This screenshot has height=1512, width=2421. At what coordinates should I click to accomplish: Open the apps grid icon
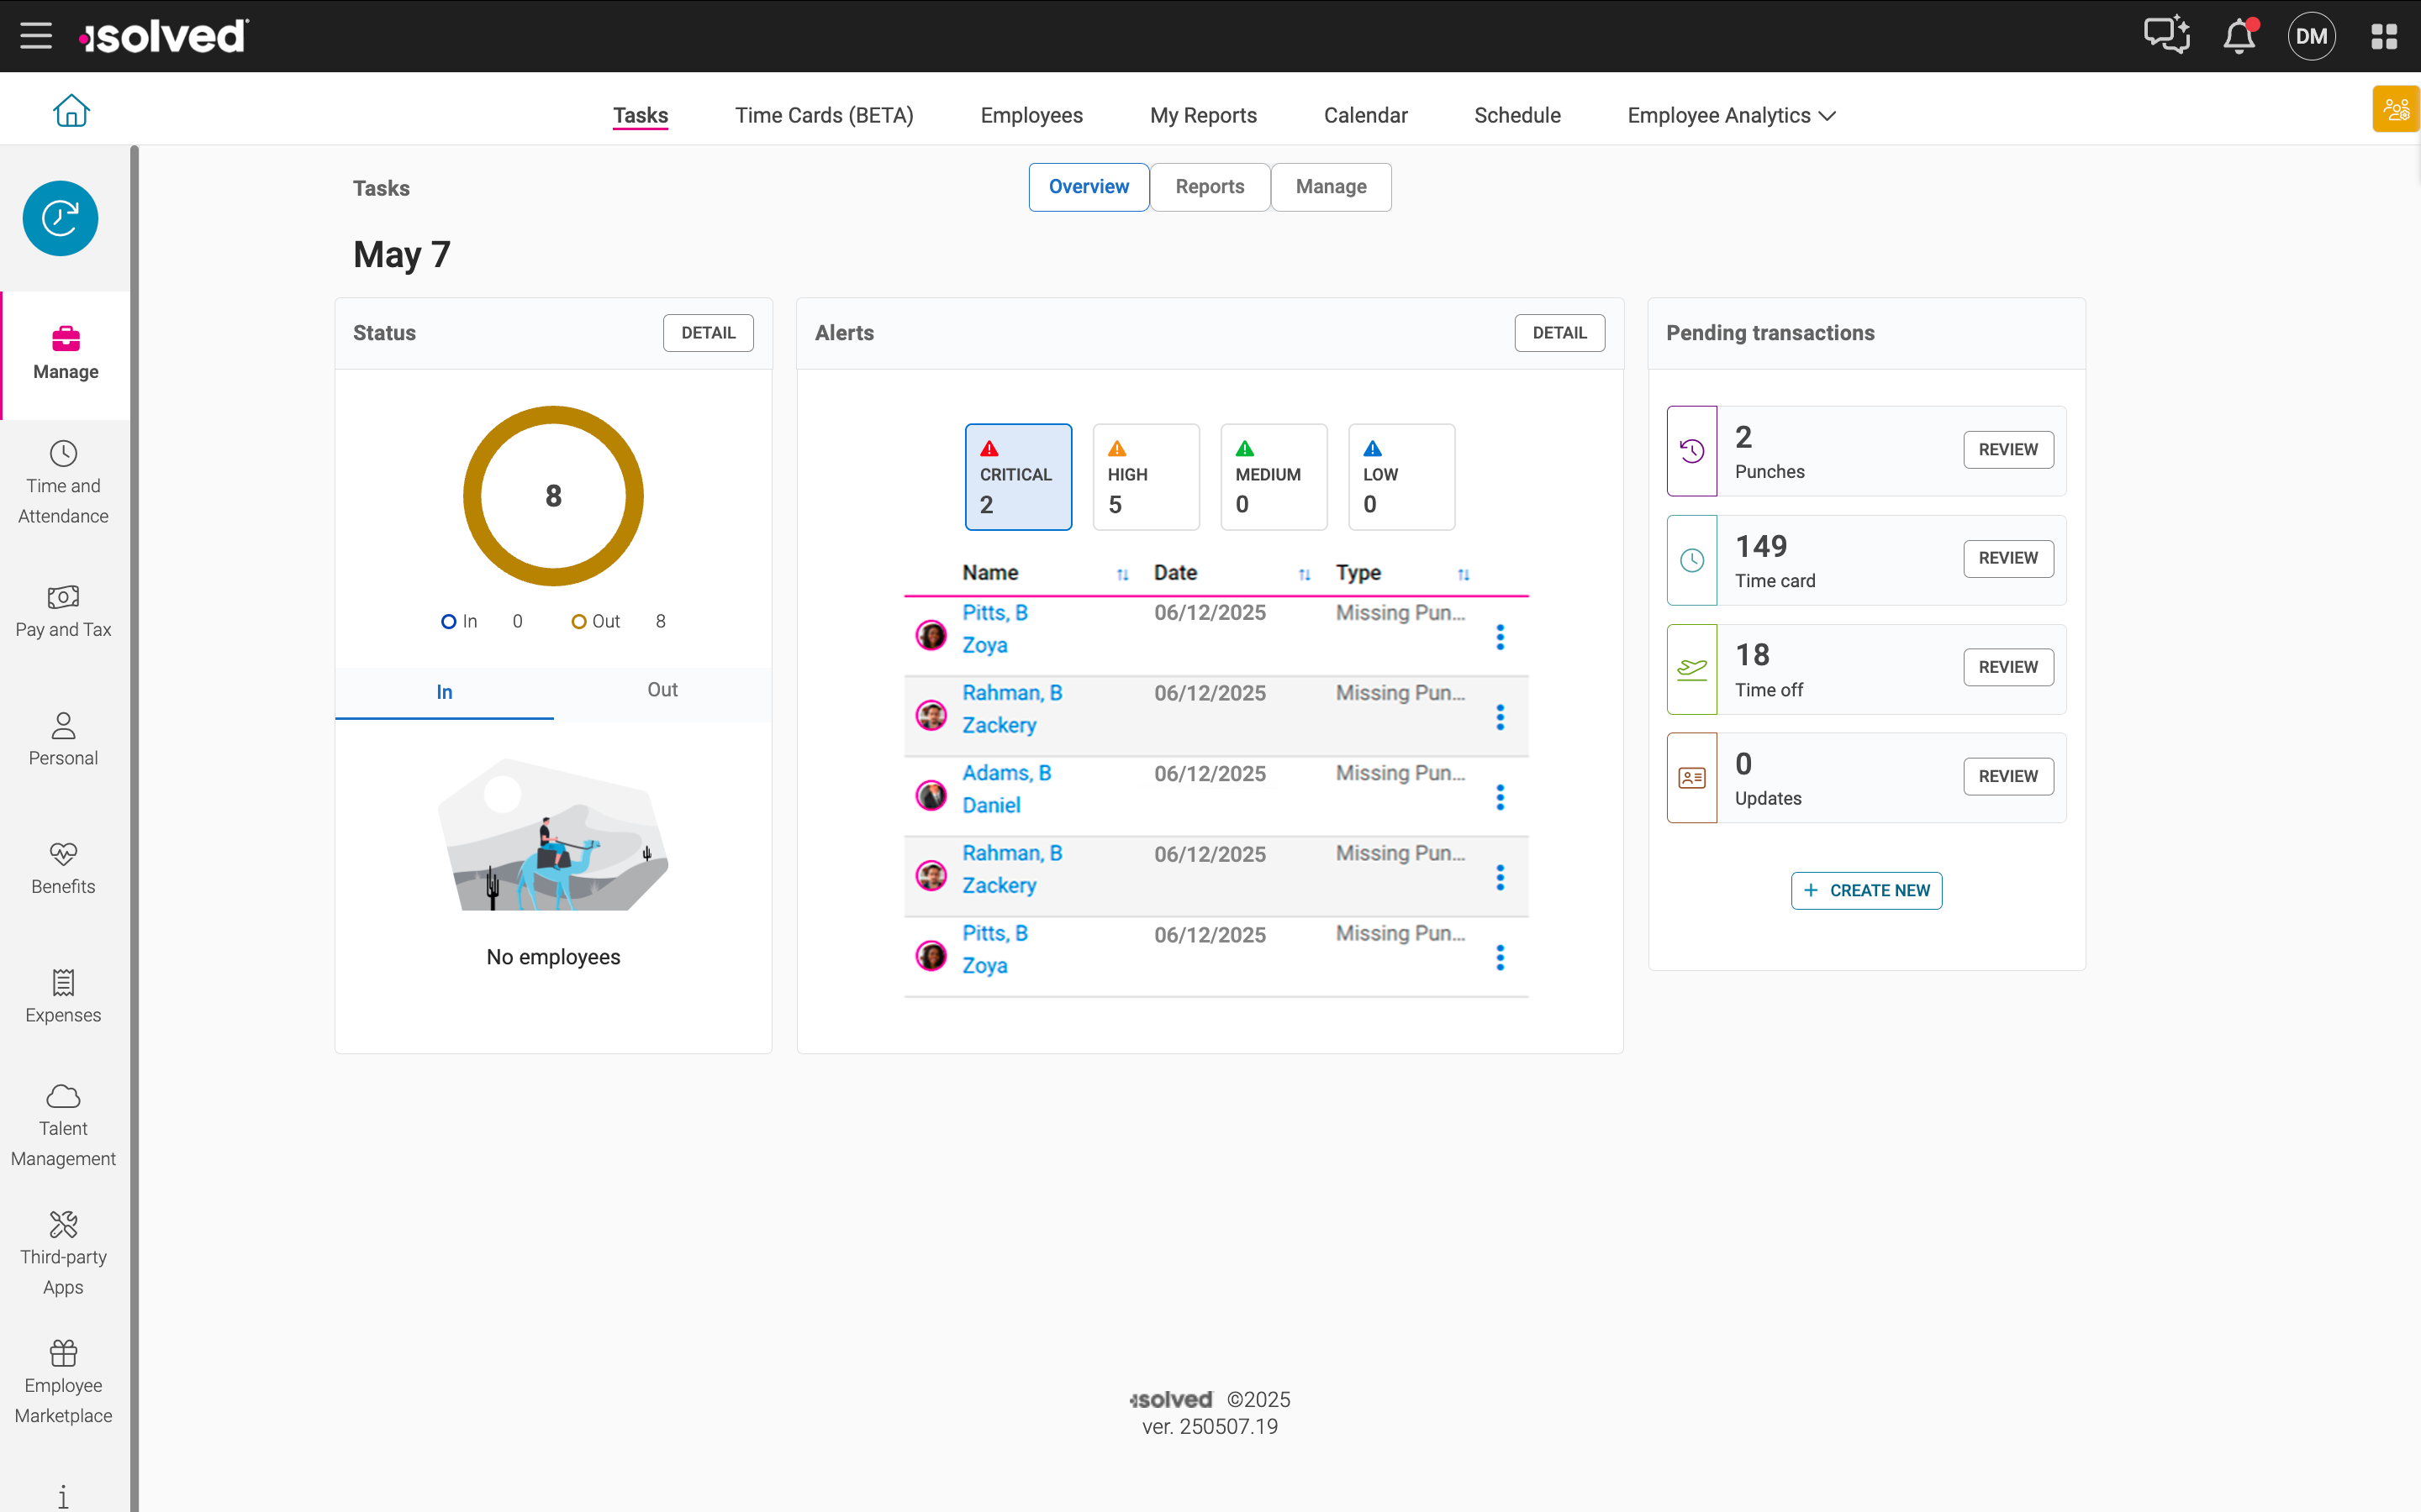click(x=2384, y=36)
